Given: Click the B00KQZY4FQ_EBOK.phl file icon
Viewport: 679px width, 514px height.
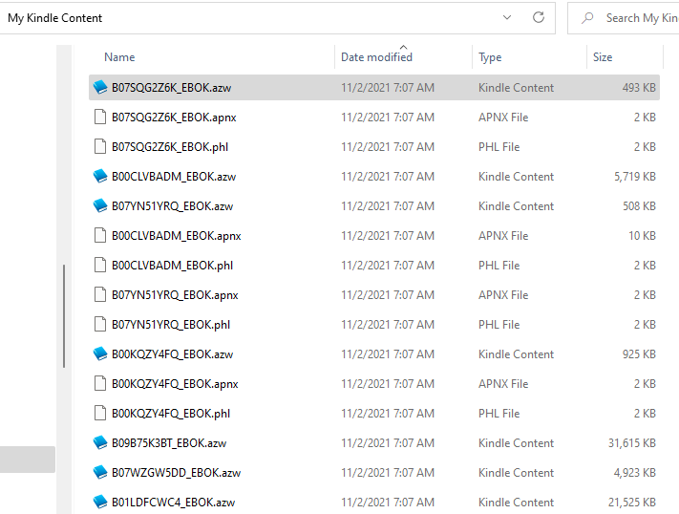Looking at the screenshot, I should pyautogui.click(x=100, y=414).
